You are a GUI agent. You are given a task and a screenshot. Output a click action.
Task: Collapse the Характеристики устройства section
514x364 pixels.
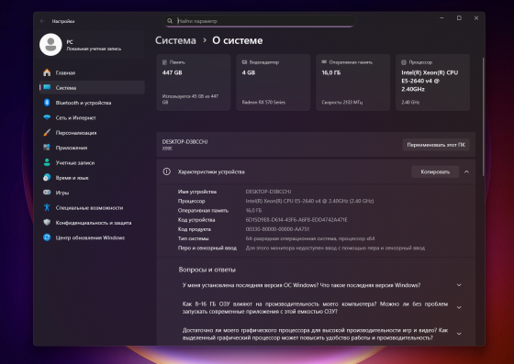tap(466, 171)
